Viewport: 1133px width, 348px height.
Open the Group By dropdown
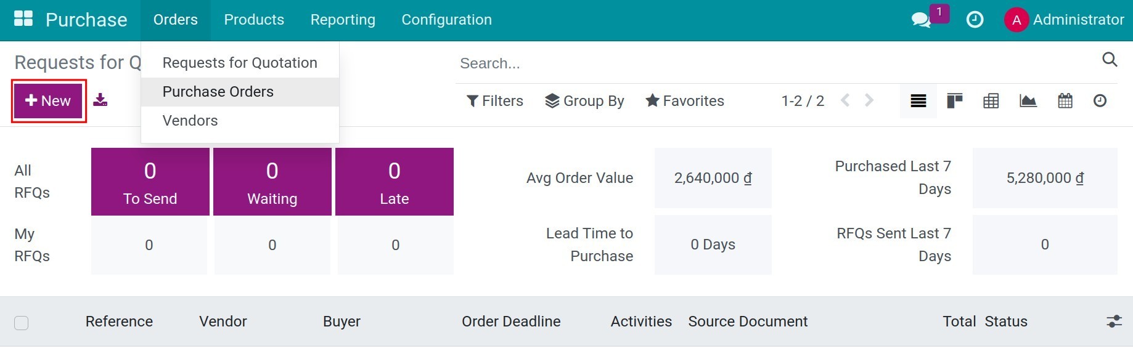click(x=584, y=101)
